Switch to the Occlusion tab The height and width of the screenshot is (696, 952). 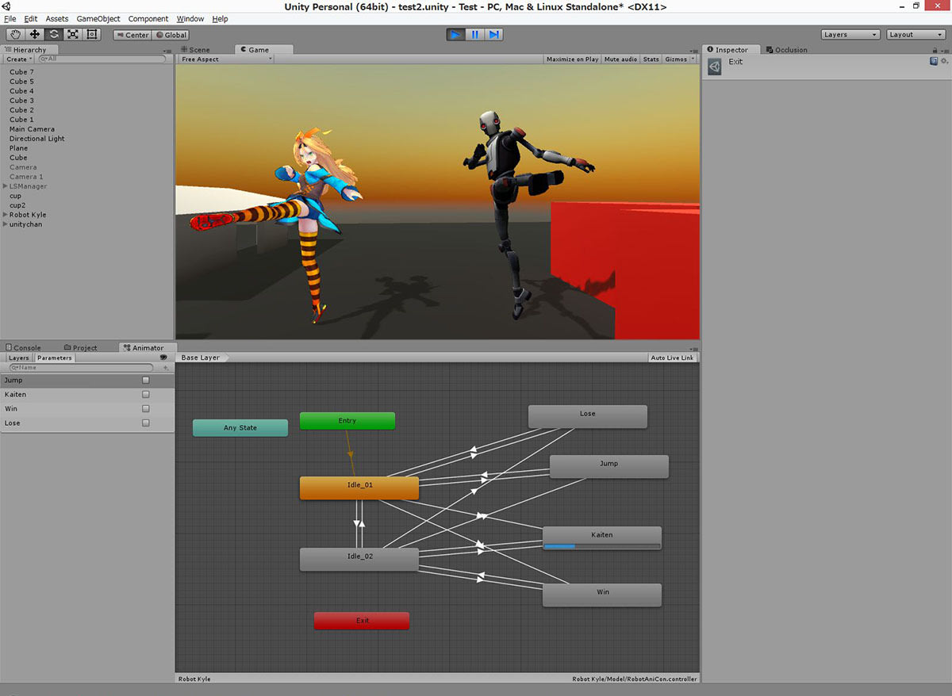(x=786, y=50)
